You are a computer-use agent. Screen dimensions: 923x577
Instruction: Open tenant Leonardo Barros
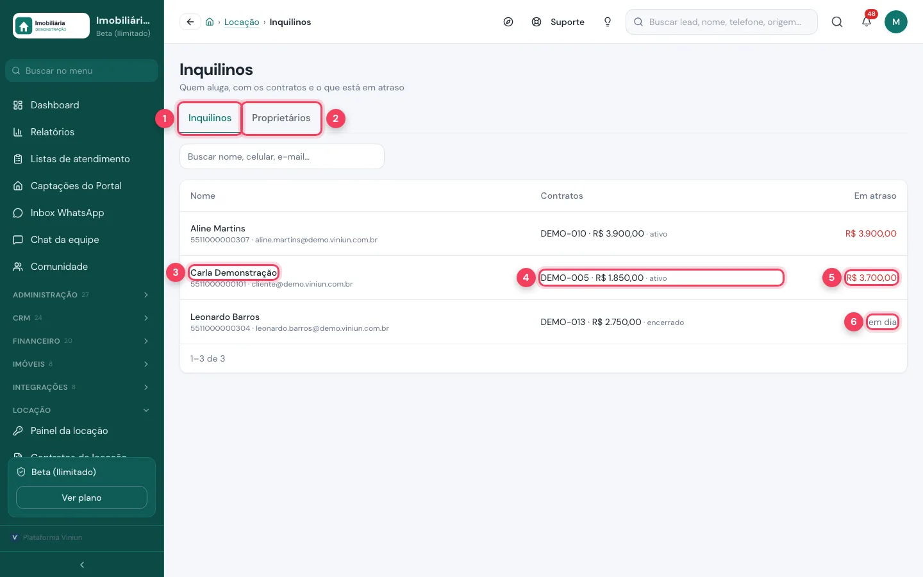coord(225,317)
